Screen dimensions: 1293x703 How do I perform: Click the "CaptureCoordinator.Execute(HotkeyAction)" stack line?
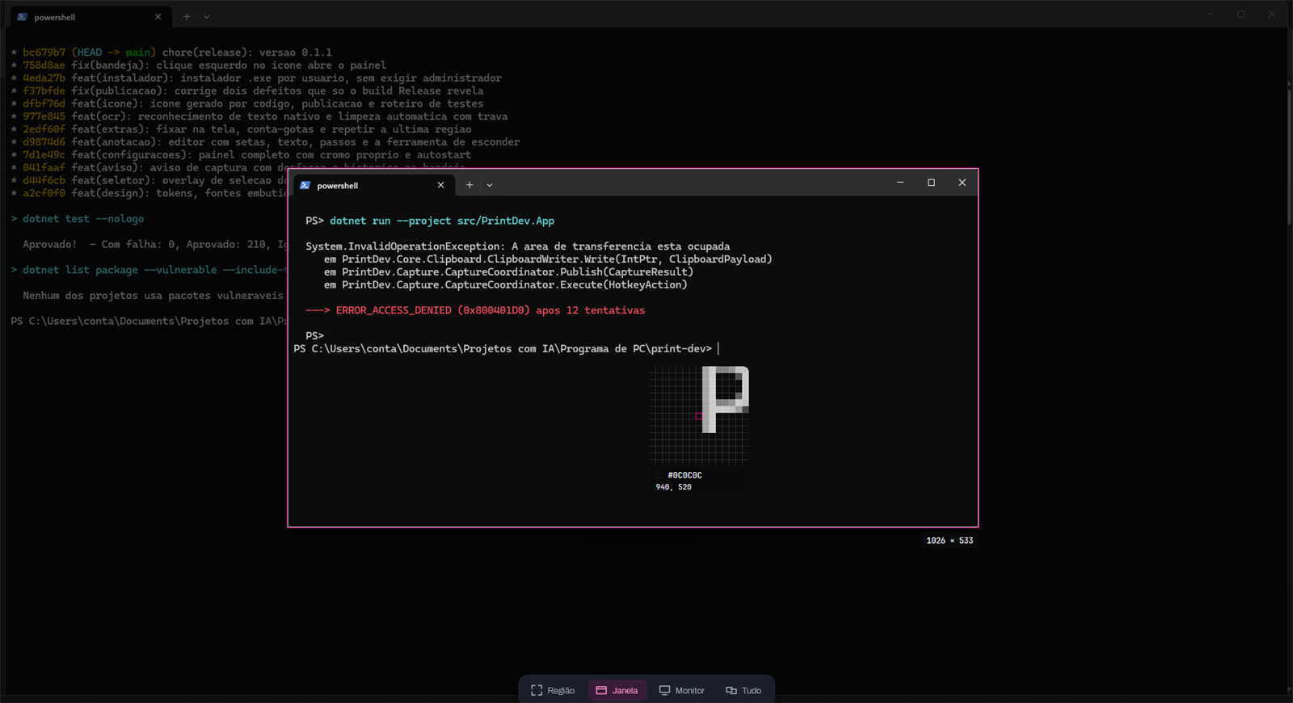(506, 285)
